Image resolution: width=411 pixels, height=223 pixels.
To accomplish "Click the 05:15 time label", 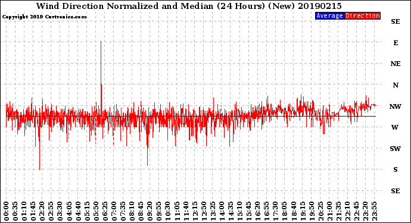I will (87, 211).
